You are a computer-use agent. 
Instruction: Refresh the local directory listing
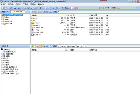(x=50, y=46)
